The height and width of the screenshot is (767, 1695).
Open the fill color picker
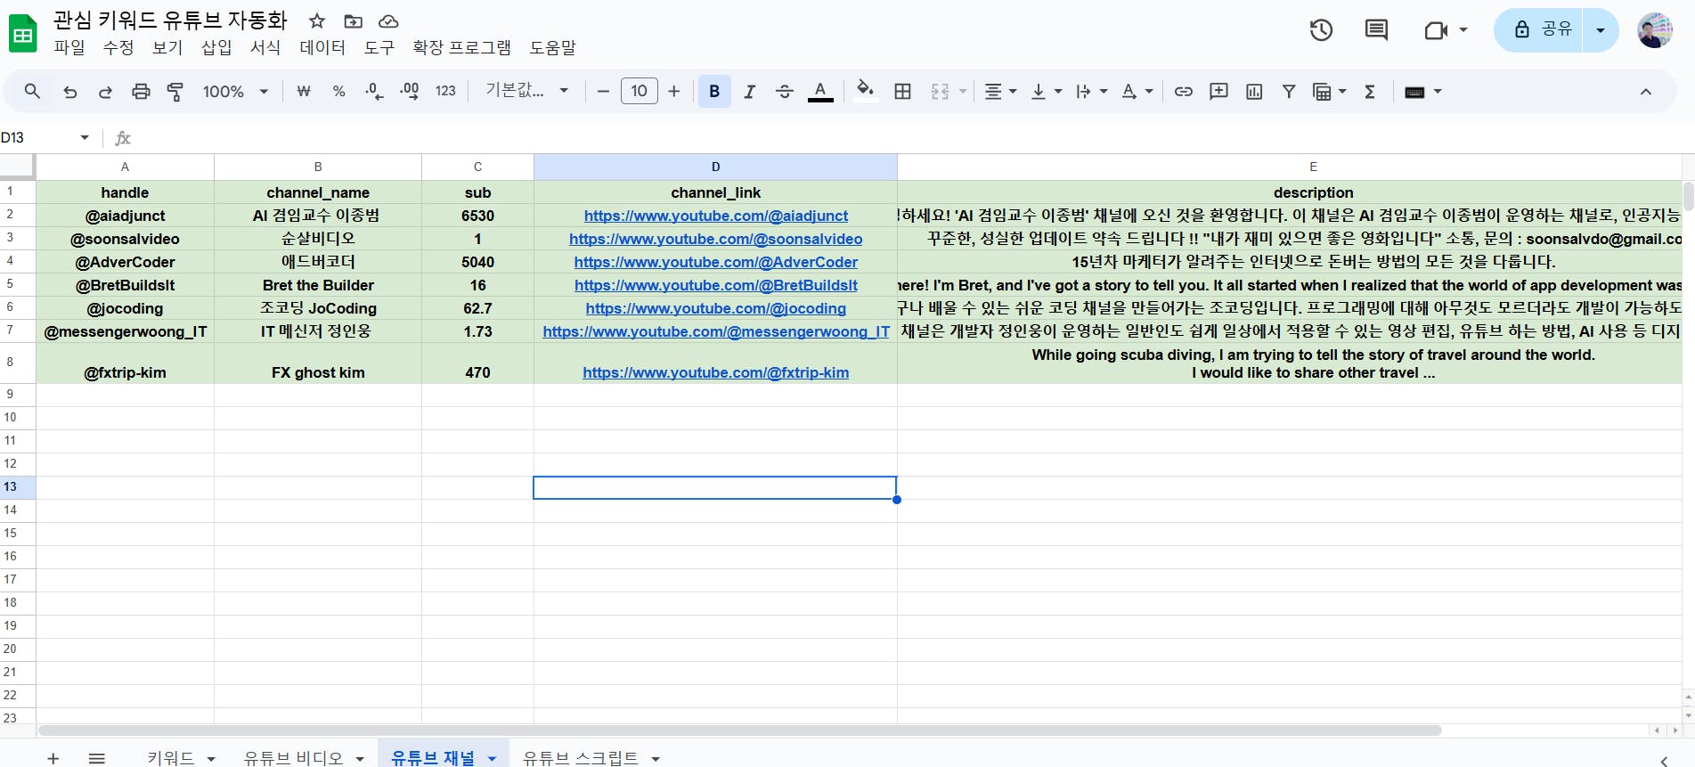864,91
